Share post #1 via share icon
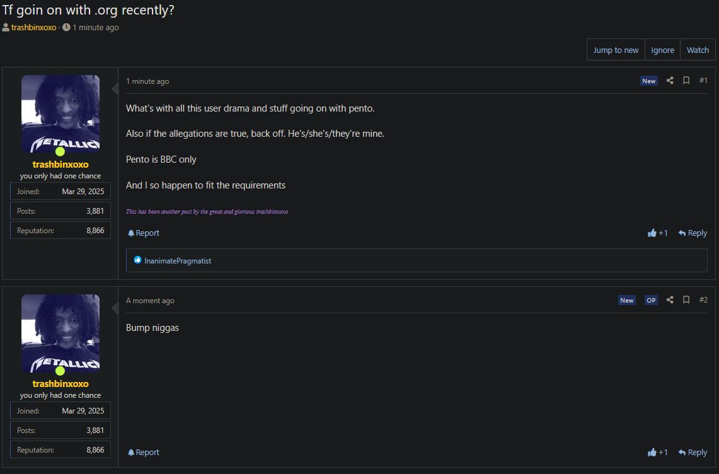 670,80
